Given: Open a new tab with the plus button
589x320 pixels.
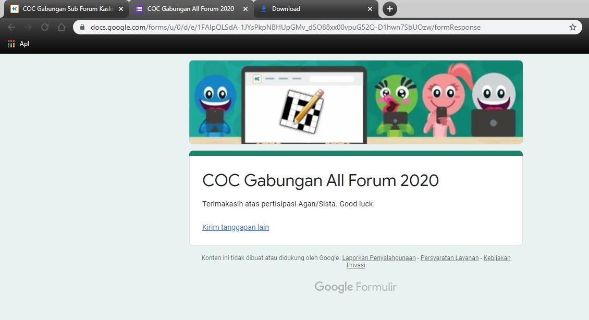Looking at the screenshot, I should 389,9.
